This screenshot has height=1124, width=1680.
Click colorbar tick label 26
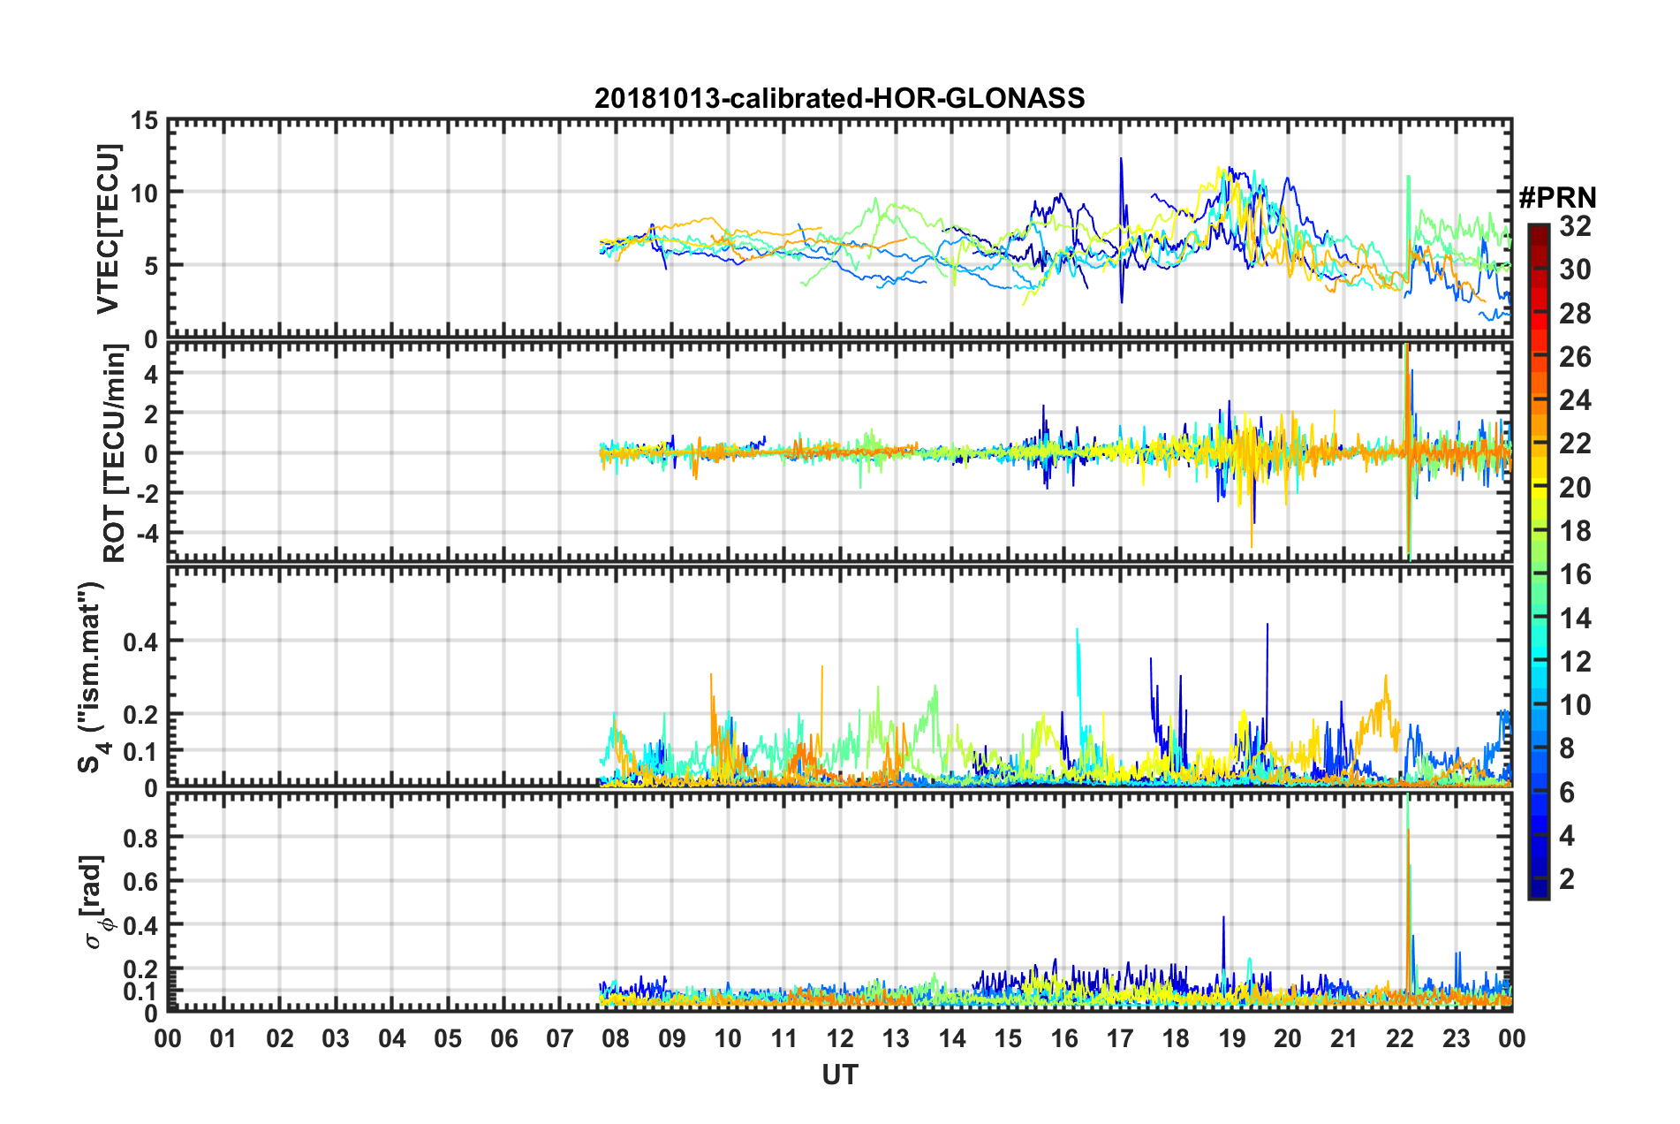coord(1575,357)
